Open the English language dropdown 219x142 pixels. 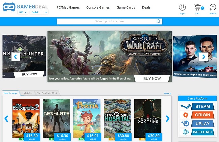pos(39,12)
